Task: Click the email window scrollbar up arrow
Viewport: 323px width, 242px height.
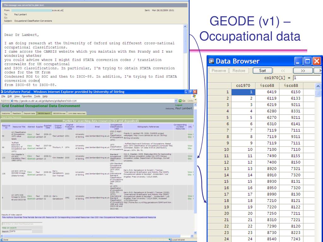Action: click(x=185, y=26)
